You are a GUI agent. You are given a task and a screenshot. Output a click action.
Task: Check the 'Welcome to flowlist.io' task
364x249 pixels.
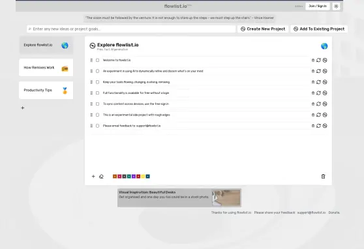pyautogui.click(x=97, y=60)
